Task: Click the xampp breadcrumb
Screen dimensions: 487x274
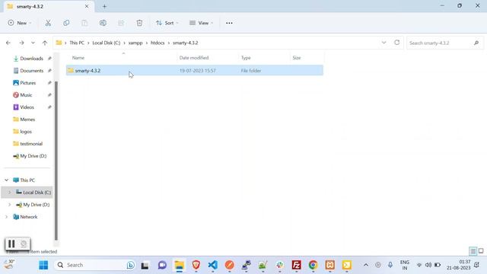Action: click(x=135, y=43)
